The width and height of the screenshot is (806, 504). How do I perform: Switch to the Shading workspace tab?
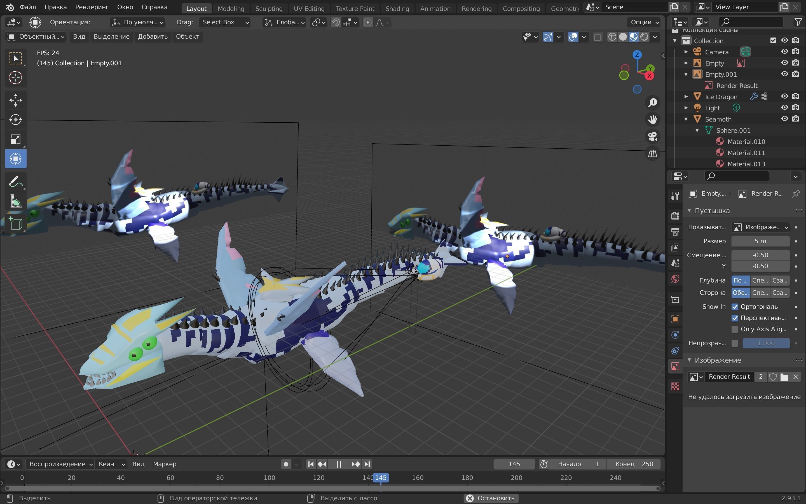397,8
